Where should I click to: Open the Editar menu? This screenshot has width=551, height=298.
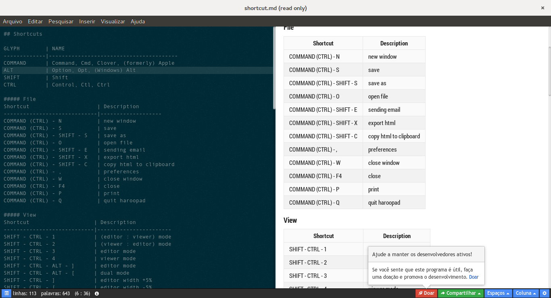35,21
